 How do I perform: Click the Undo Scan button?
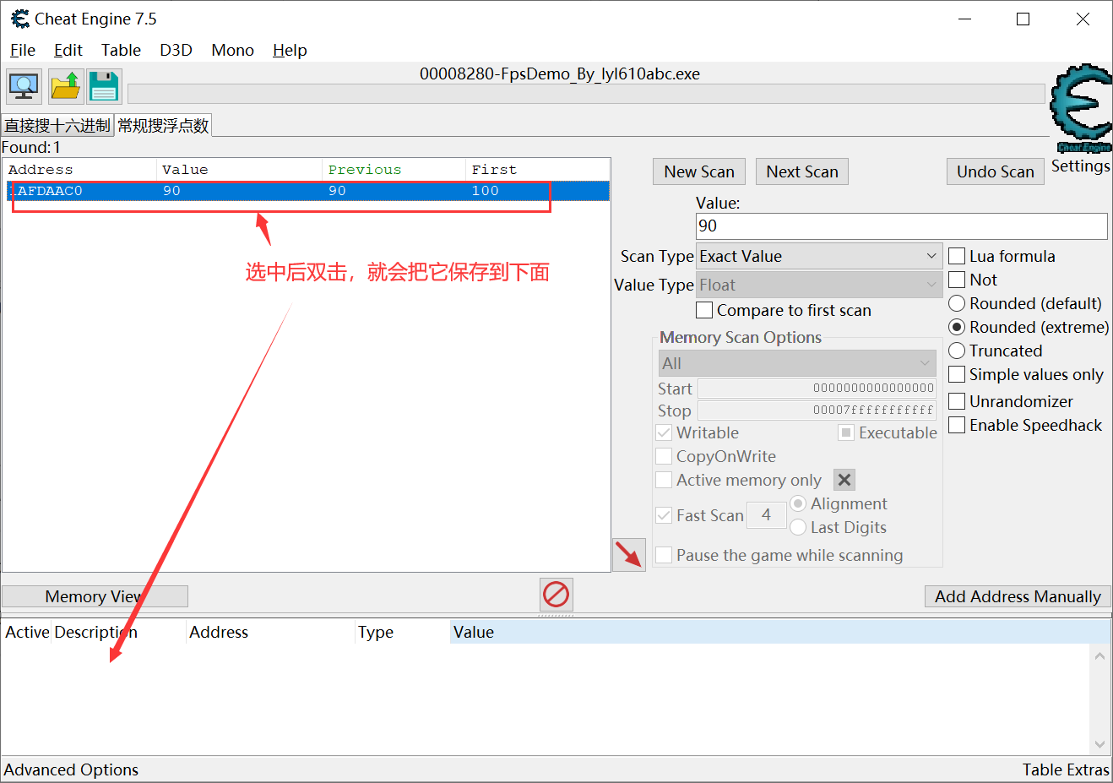pyautogui.click(x=996, y=171)
